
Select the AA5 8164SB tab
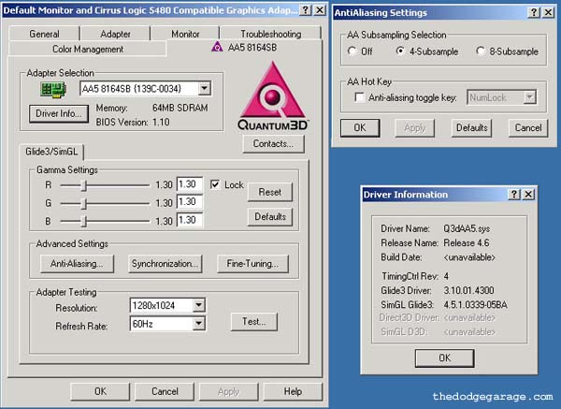[244, 48]
